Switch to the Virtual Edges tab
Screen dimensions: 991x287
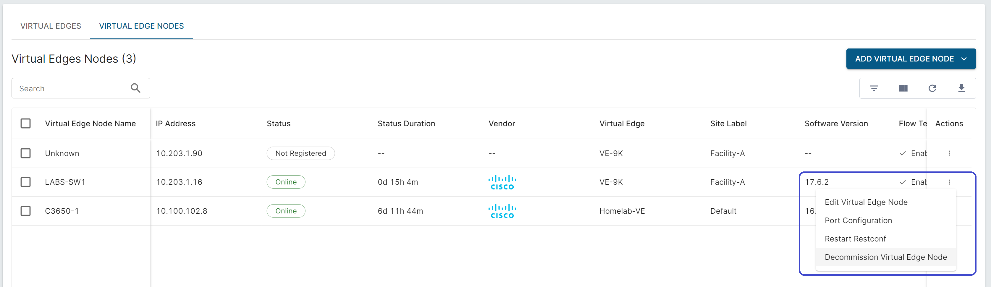[x=51, y=26]
